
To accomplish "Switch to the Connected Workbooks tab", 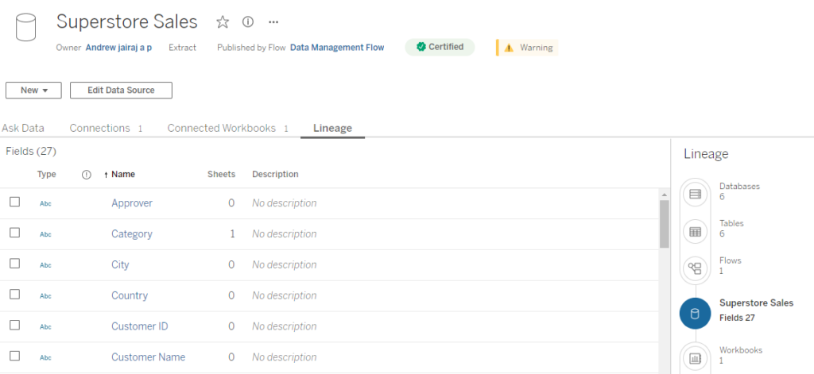I will click(227, 128).
